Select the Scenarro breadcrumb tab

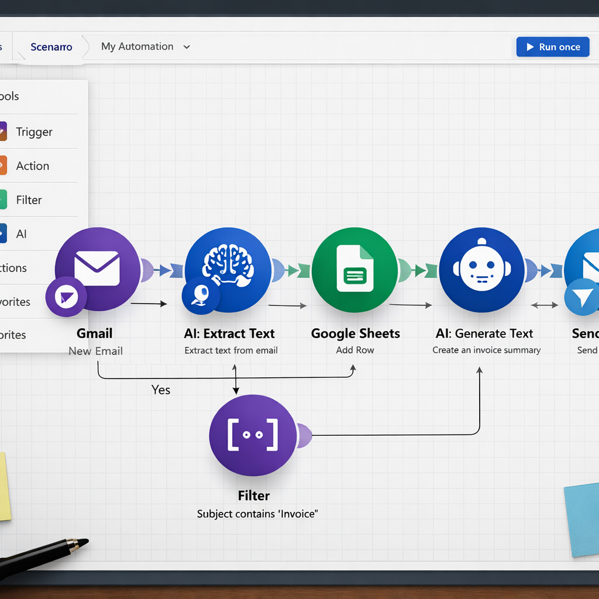[x=51, y=47]
